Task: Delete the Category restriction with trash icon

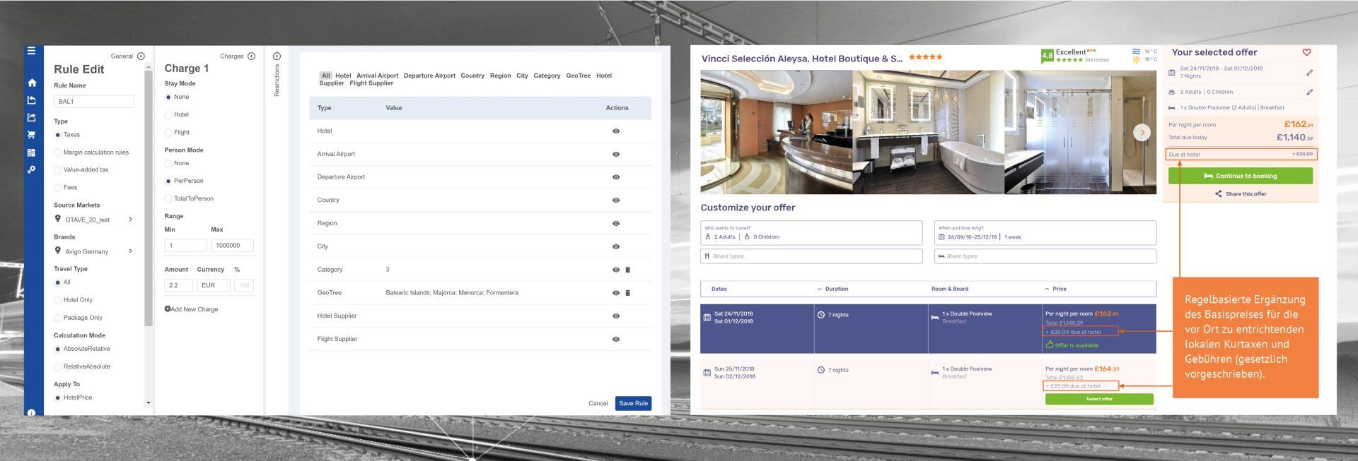Action: click(627, 270)
